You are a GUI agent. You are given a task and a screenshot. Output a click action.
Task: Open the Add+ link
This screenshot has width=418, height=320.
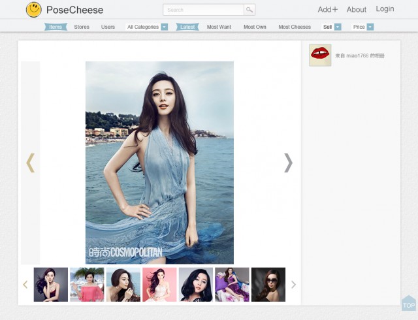(328, 10)
